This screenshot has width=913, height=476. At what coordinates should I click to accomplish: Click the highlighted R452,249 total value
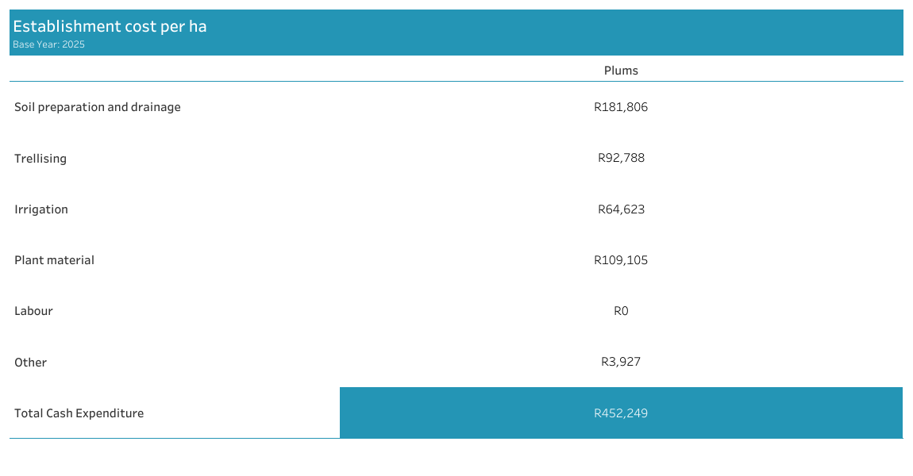pyautogui.click(x=621, y=413)
